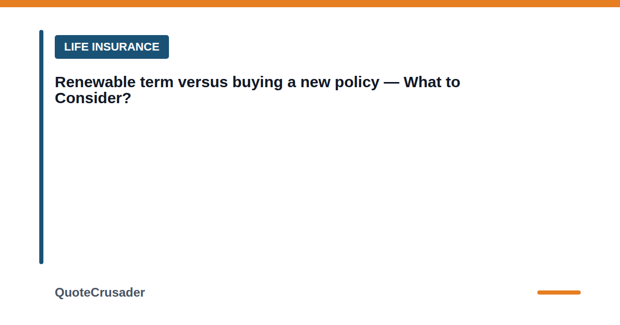Open the Renewable term versus new policy headline
Image resolution: width=620 pixels, height=325 pixels.
coord(257,90)
